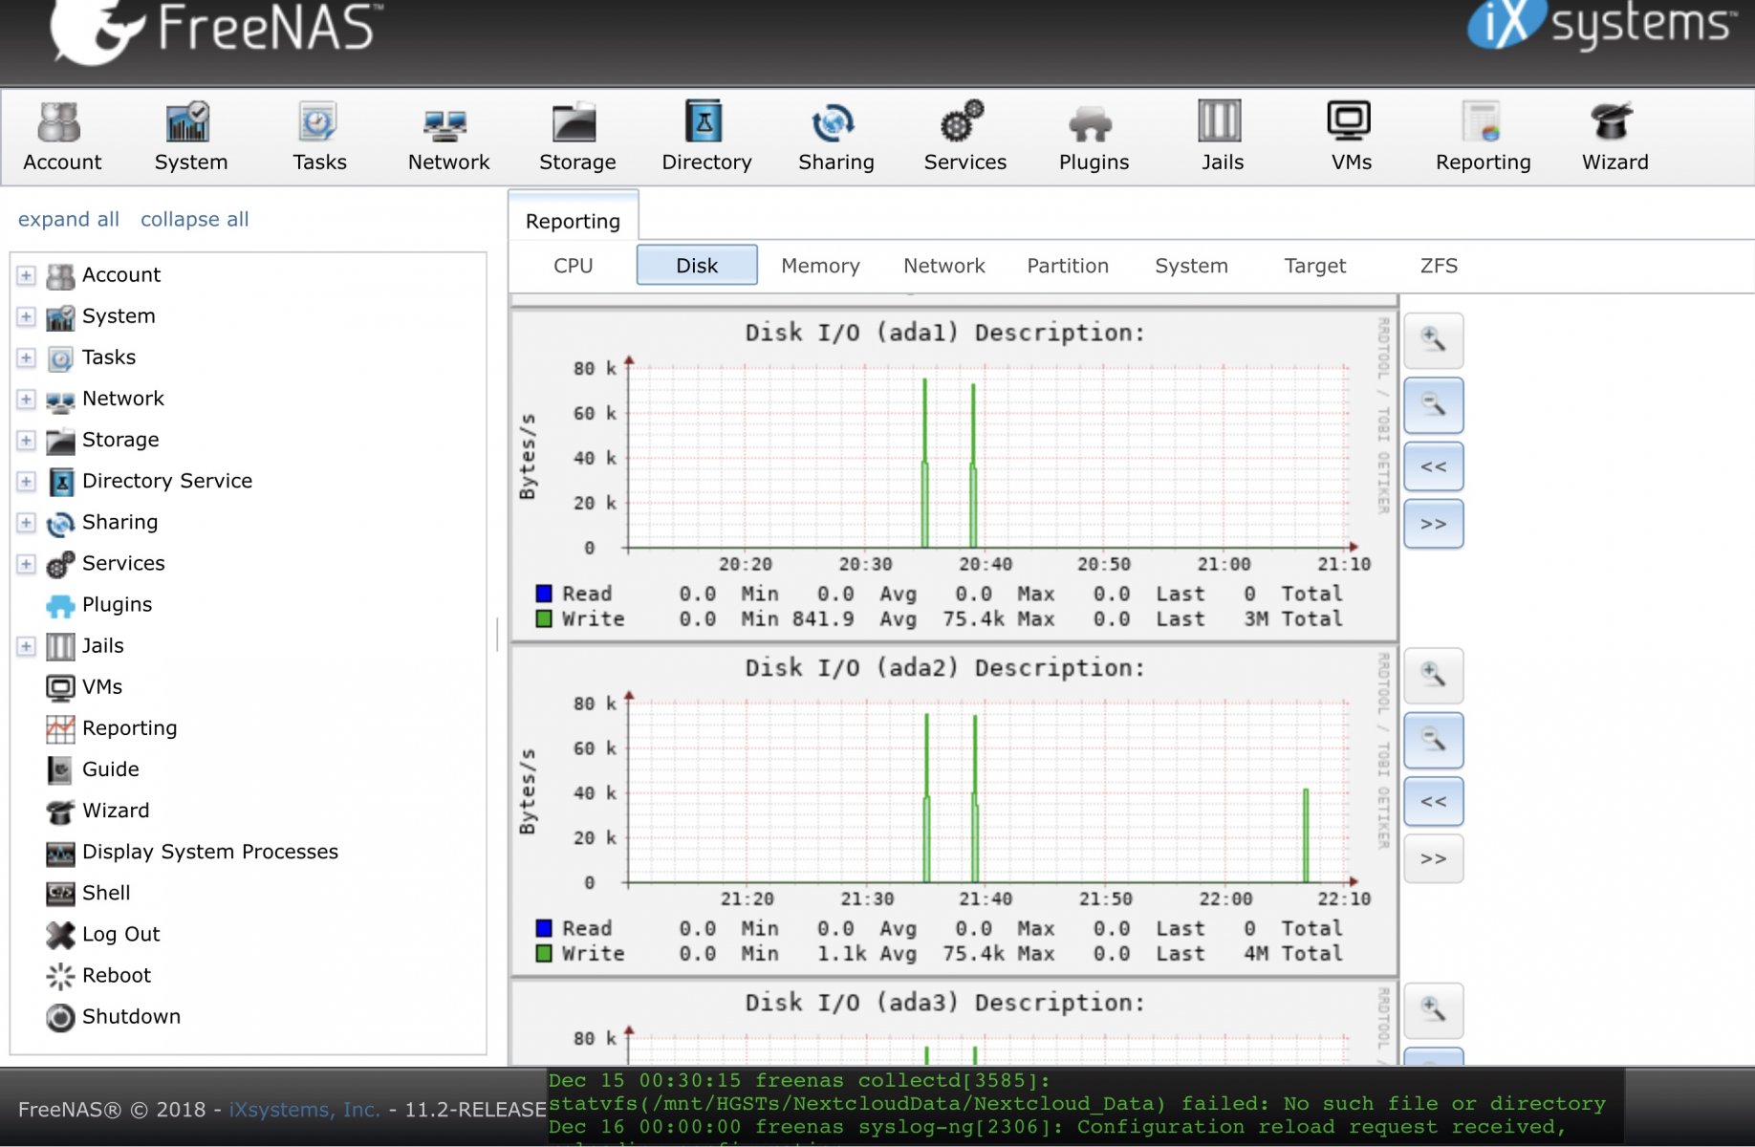Go forward in time on ada1 graph

1433,524
